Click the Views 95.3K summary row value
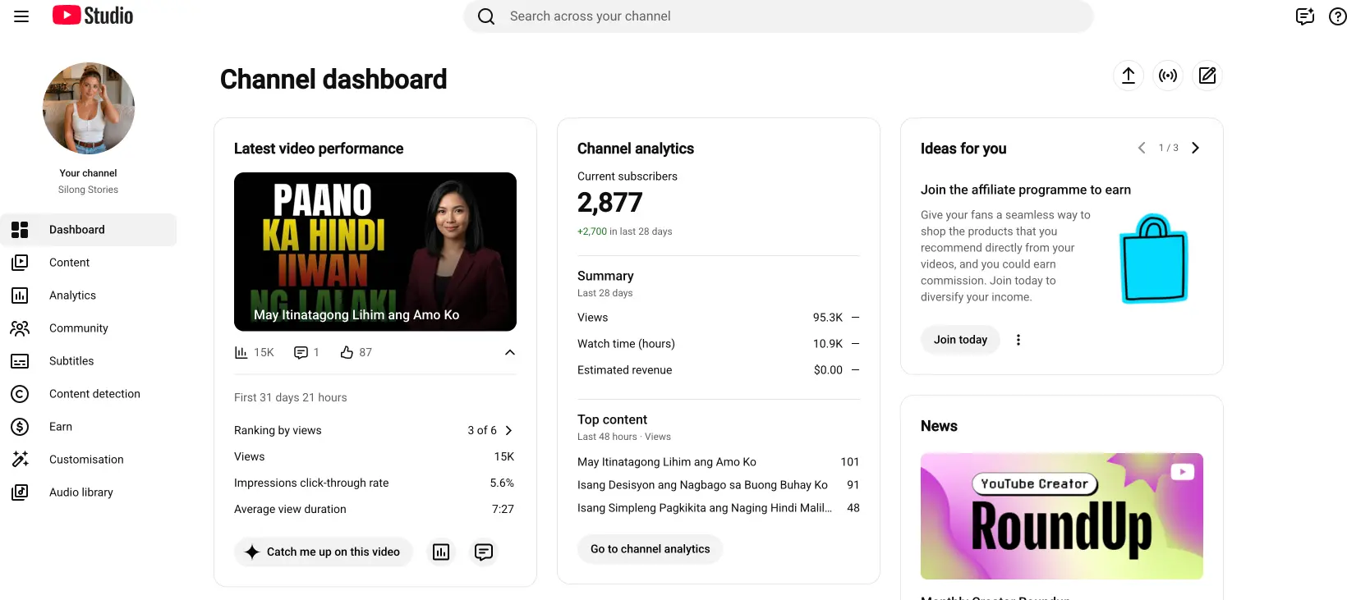The image size is (1347, 600). pyautogui.click(x=828, y=318)
